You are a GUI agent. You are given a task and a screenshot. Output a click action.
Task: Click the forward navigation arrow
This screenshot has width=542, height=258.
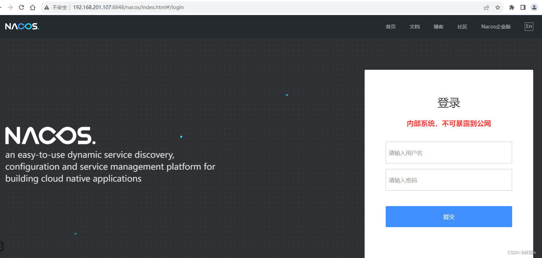click(x=11, y=7)
